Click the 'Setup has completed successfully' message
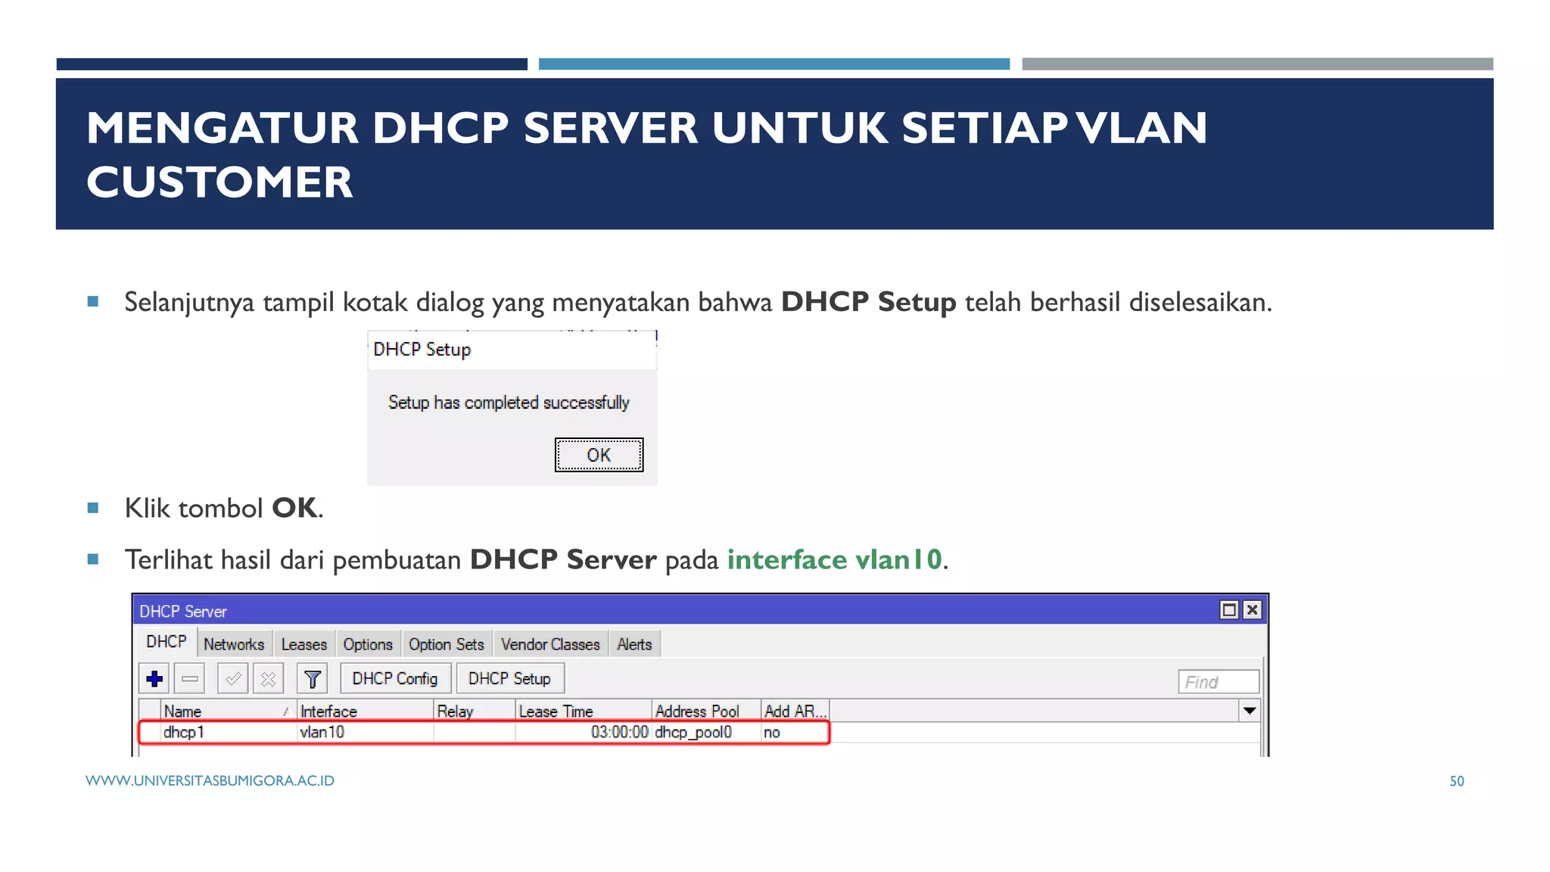Image resolution: width=1550 pixels, height=872 pixels. tap(509, 403)
